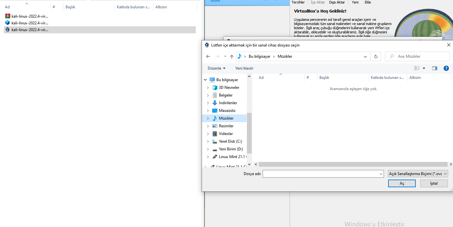453x227 pixels.
Task: Refresh the Müzikler folder view
Action: pos(376,56)
